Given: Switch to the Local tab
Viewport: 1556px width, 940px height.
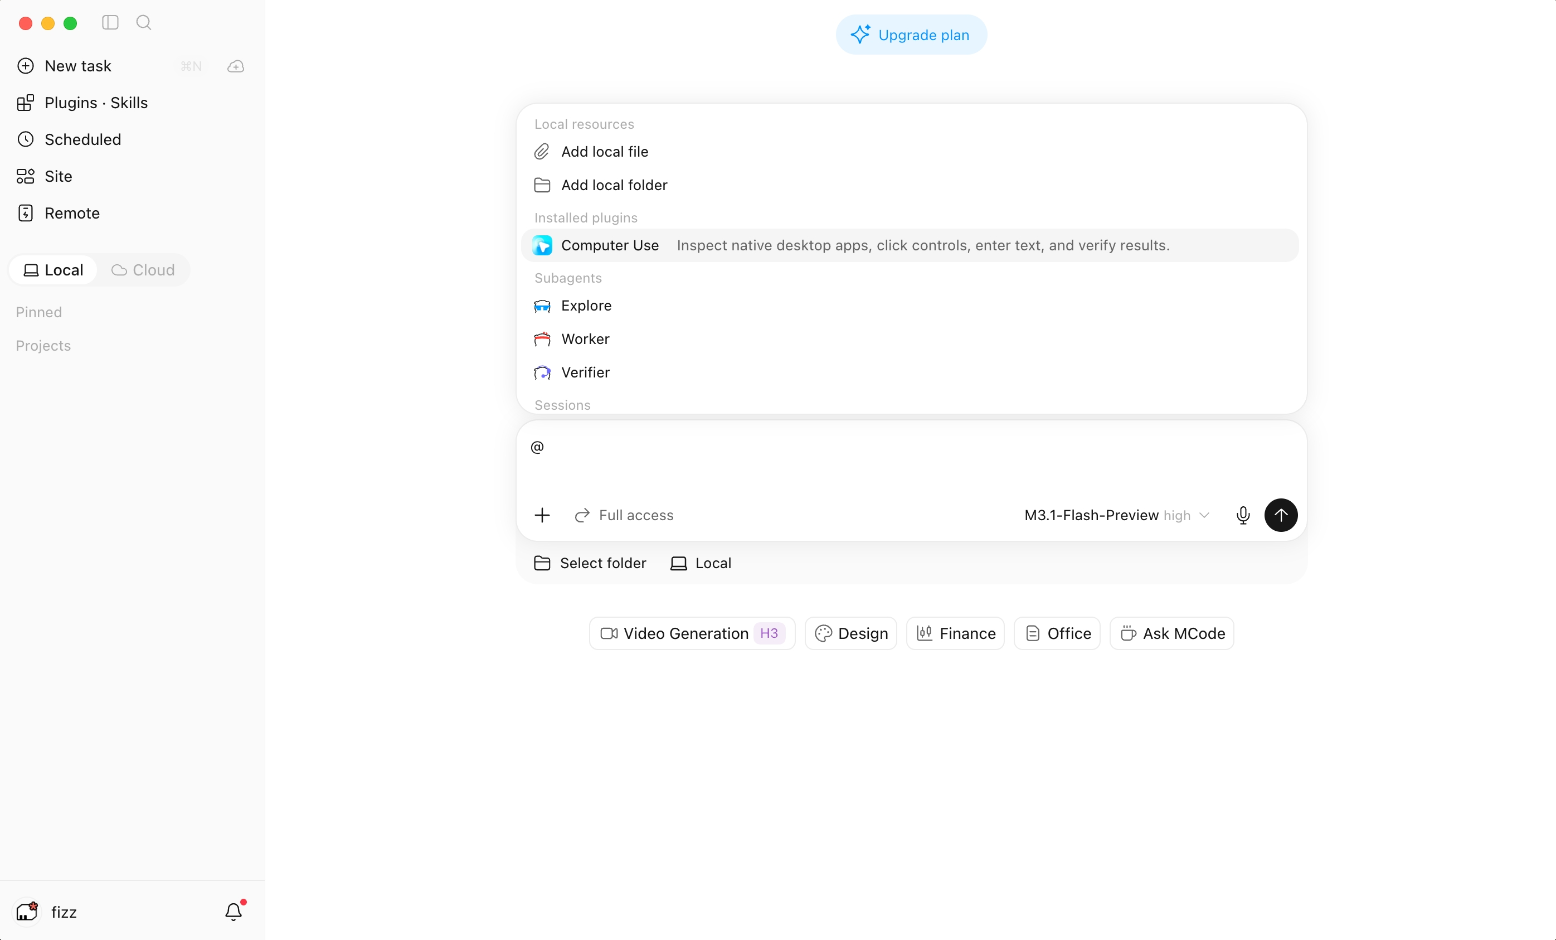Looking at the screenshot, I should (53, 270).
